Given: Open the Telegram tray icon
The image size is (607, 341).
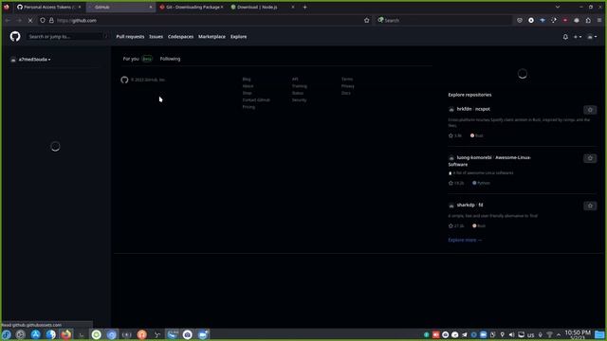Looking at the screenshot, I should 464,334.
